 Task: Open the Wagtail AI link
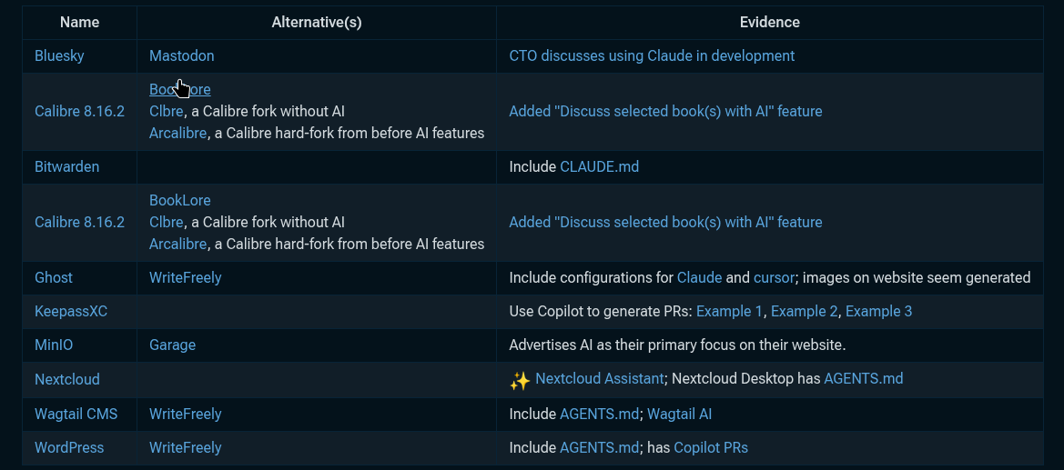click(679, 414)
